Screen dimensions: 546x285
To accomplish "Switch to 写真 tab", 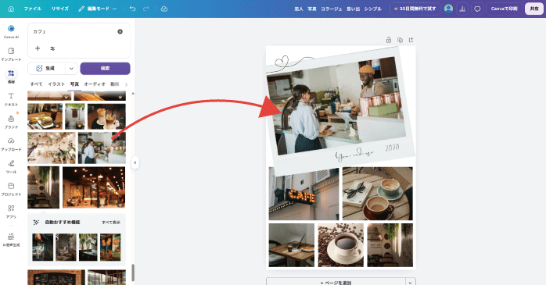I will click(74, 84).
